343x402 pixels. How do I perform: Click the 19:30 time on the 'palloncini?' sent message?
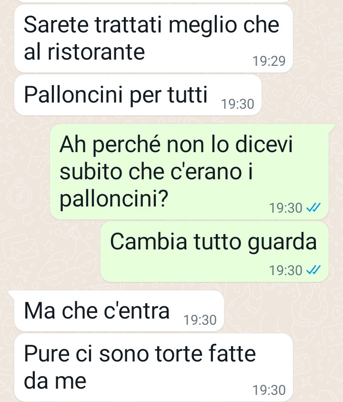coord(286,208)
